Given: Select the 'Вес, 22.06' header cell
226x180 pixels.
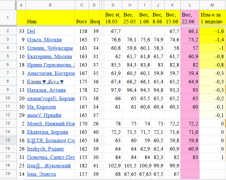Looking at the screenshot, I should point(189,18).
